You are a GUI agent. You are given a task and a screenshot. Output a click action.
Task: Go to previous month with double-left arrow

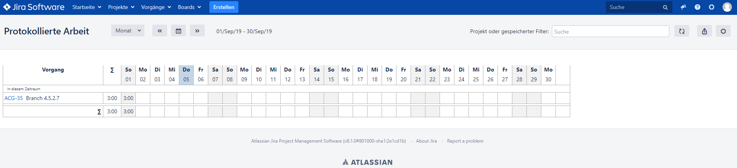[160, 31]
